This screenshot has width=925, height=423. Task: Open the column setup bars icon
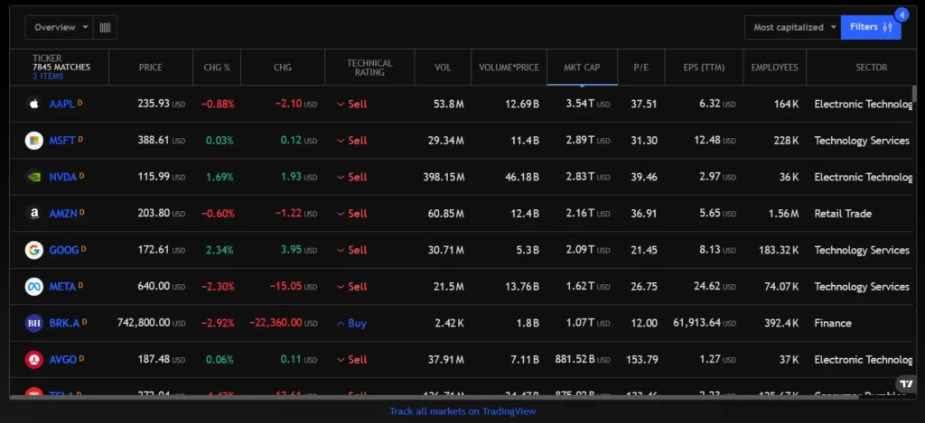coord(105,28)
